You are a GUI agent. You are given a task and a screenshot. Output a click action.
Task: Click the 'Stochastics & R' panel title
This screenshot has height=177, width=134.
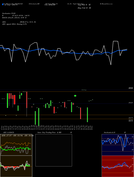tap(109, 132)
